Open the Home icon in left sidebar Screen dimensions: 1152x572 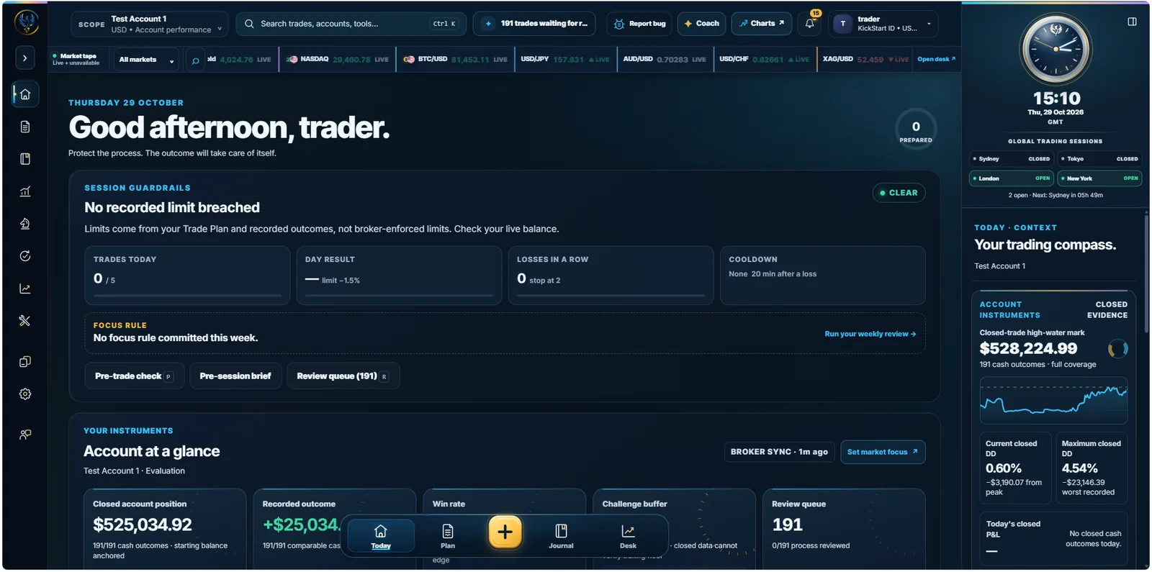[x=25, y=94]
